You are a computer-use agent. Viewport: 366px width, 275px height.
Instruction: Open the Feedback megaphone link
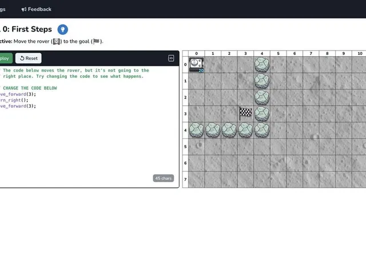click(37, 9)
